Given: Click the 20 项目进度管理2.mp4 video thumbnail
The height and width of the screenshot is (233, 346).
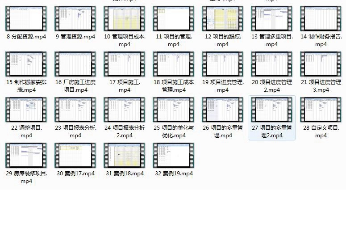Looking at the screenshot, I should pyautogui.click(x=272, y=64).
